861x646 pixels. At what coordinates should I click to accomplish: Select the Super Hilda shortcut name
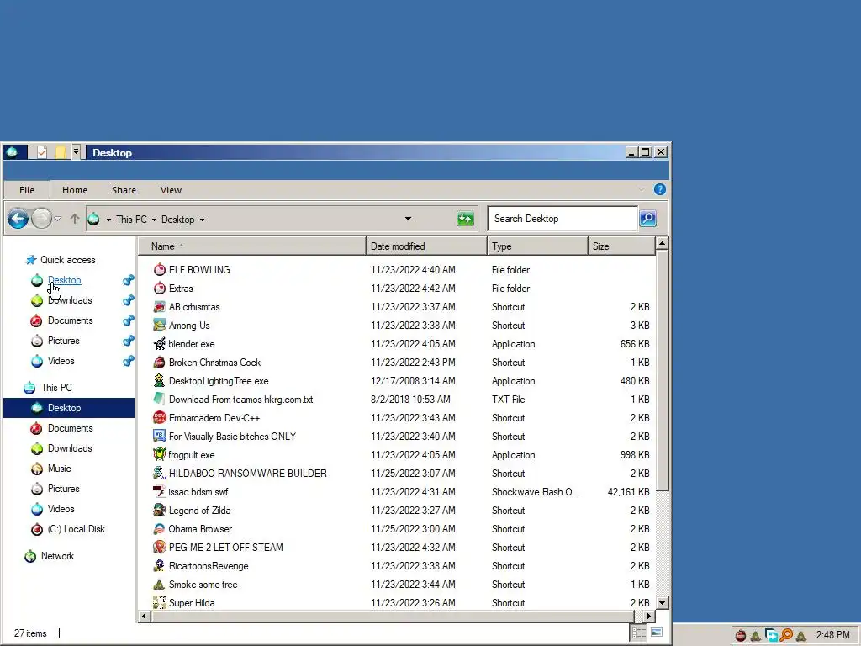pyautogui.click(x=192, y=603)
